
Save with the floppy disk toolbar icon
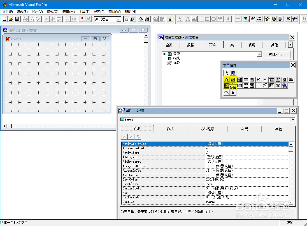17,19
